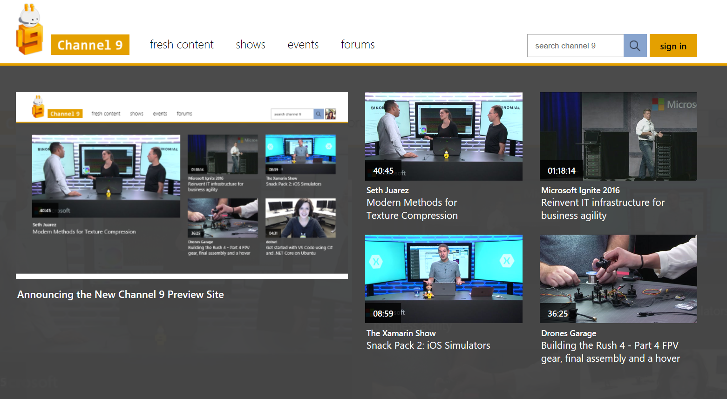Play the Texture Compression video thumbnail
The image size is (727, 399).
tap(443, 136)
